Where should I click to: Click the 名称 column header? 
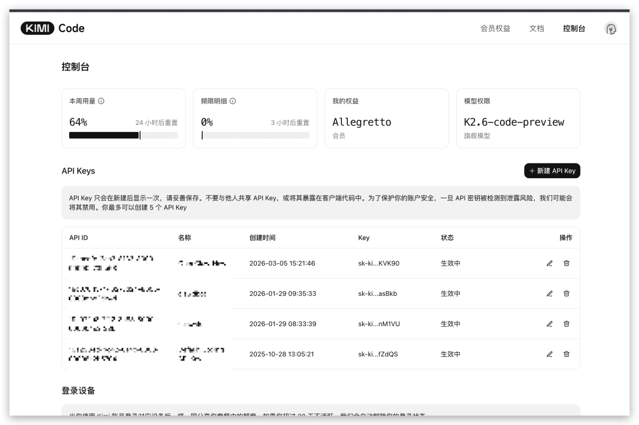[x=185, y=238]
